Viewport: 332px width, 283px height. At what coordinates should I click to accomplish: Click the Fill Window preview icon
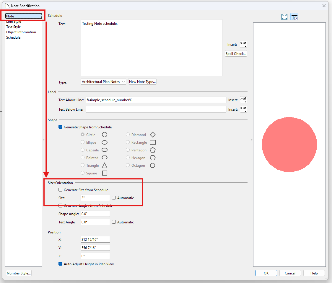[x=284, y=17]
